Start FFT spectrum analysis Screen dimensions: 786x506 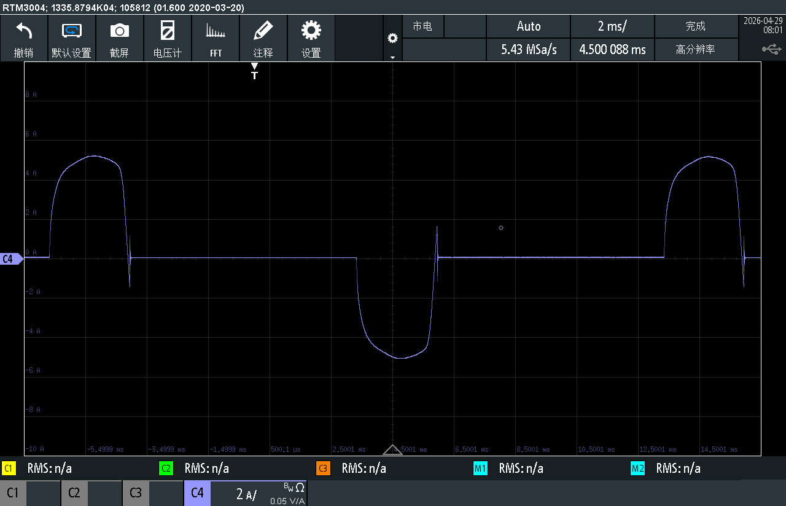[216, 38]
